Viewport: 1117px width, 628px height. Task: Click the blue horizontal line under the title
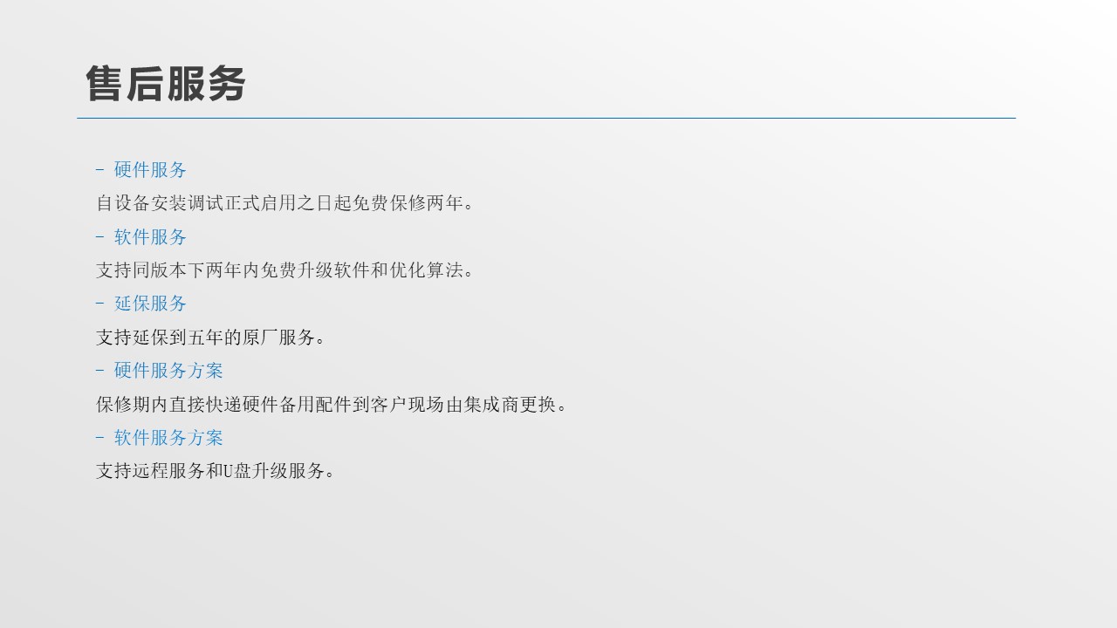click(x=546, y=118)
